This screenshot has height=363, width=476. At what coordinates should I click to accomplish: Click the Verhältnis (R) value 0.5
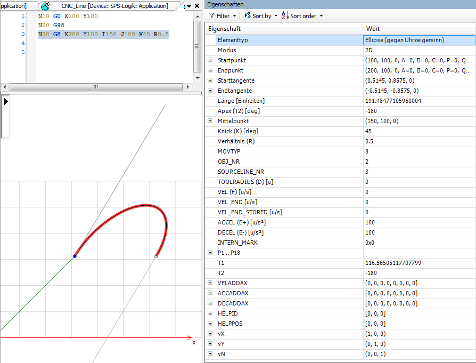[x=419, y=141]
